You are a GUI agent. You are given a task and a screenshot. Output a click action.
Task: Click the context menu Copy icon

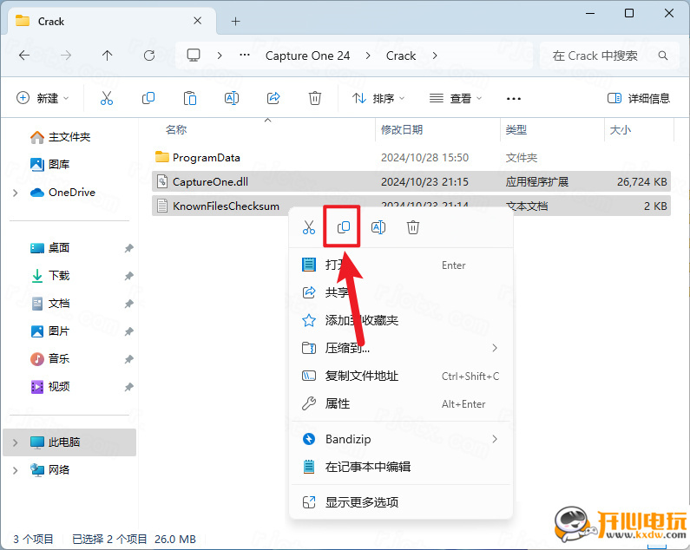tap(343, 227)
